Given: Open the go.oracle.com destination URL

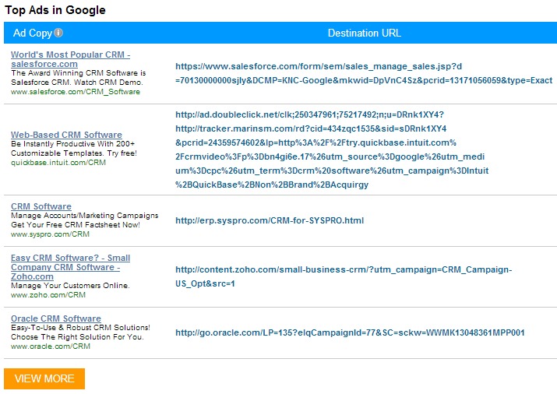Looking at the screenshot, I should [350, 332].
